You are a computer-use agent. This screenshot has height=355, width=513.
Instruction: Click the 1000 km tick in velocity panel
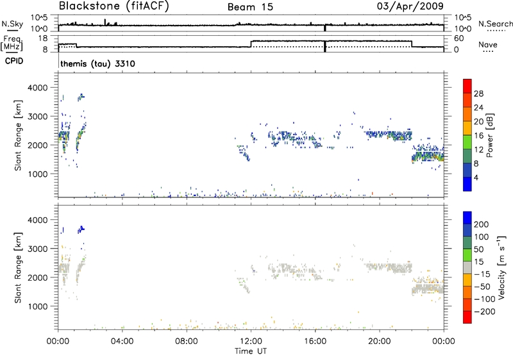(x=38, y=306)
